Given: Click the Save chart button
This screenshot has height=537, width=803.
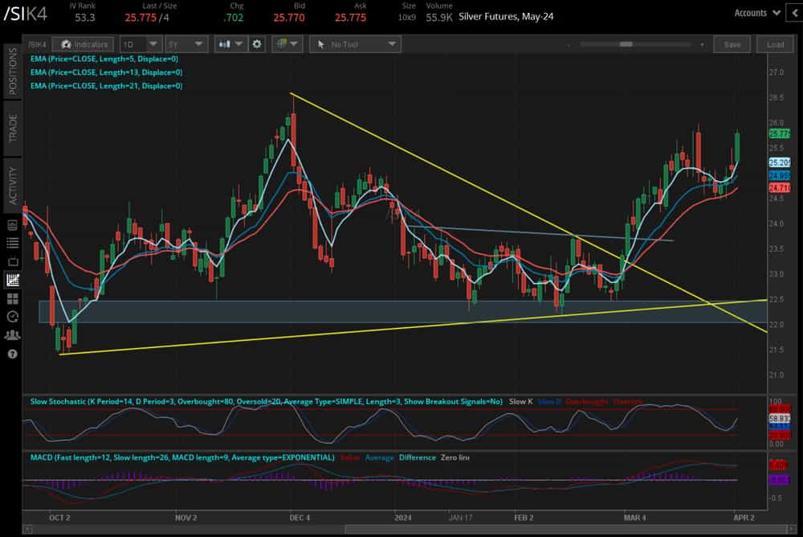Looking at the screenshot, I should (732, 44).
